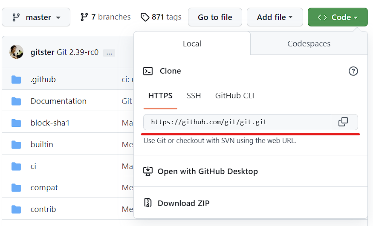Viewport: 373px width, 226px height.
Task: Click the Go to file button
Action: (215, 17)
